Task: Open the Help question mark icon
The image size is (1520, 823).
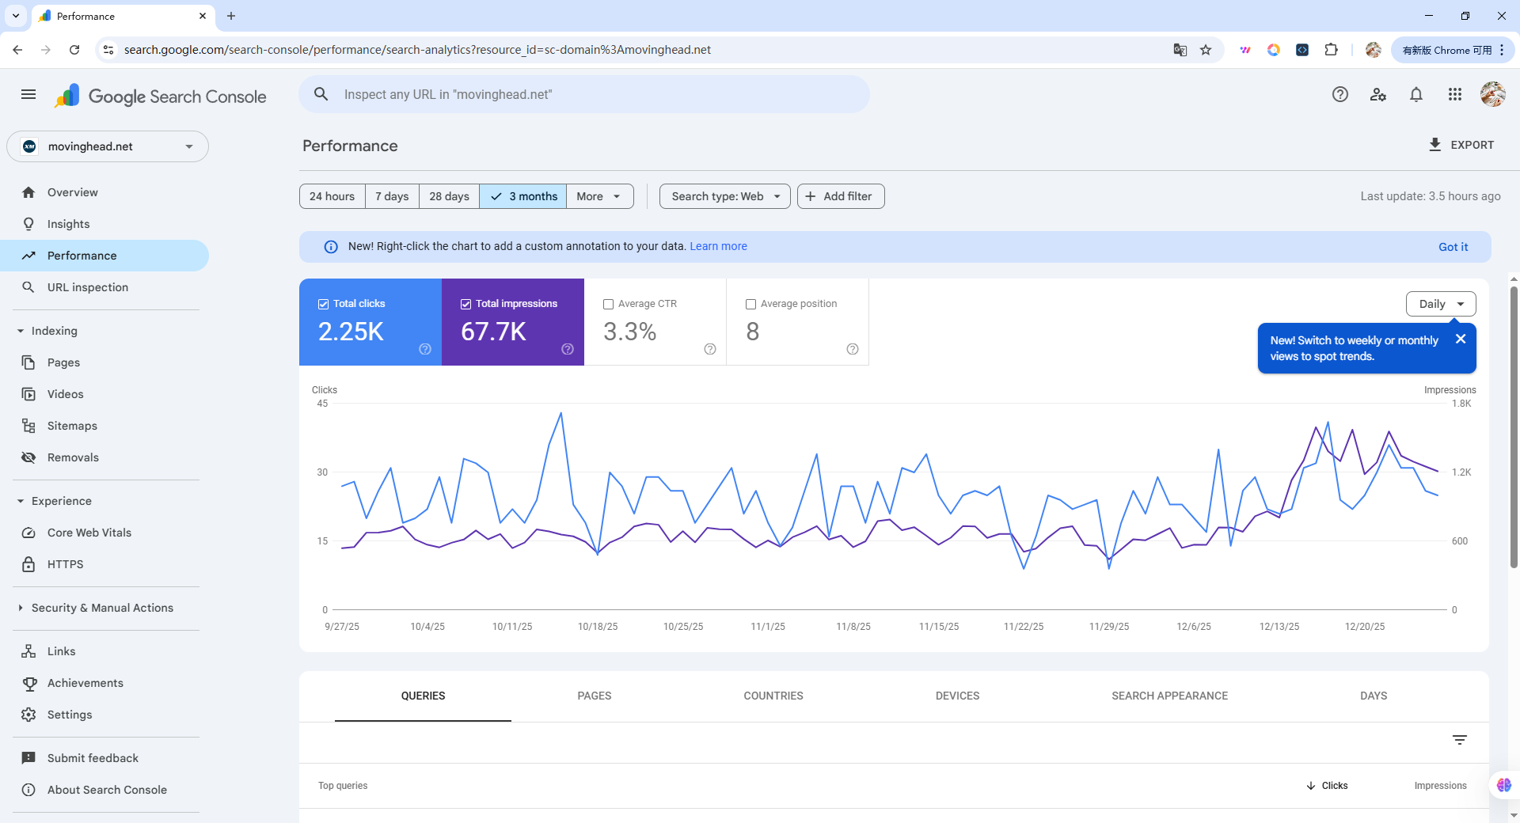Action: (1339, 95)
